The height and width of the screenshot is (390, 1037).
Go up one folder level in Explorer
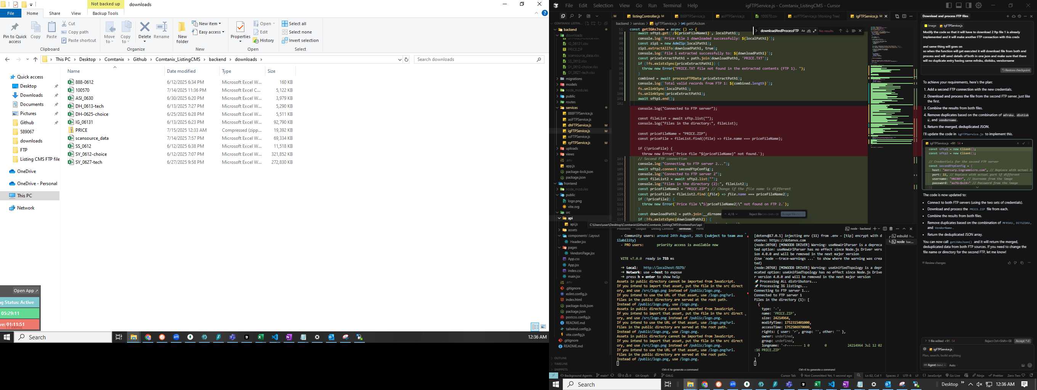35,59
